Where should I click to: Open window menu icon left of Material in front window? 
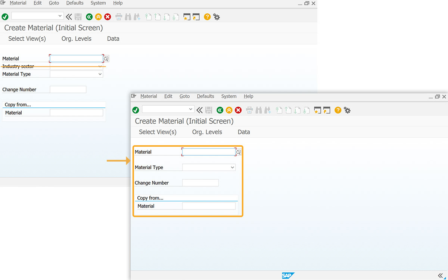[134, 96]
